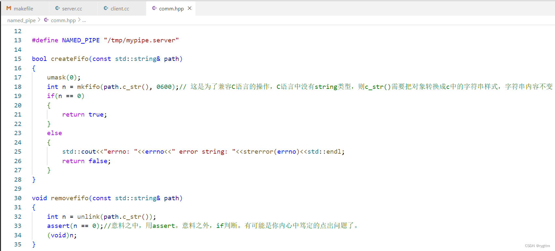
Task: Click comm.hpp in the breadcrumb path
Action: click(63, 20)
